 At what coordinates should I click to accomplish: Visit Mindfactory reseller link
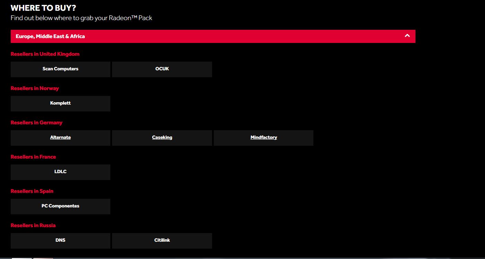tap(264, 138)
